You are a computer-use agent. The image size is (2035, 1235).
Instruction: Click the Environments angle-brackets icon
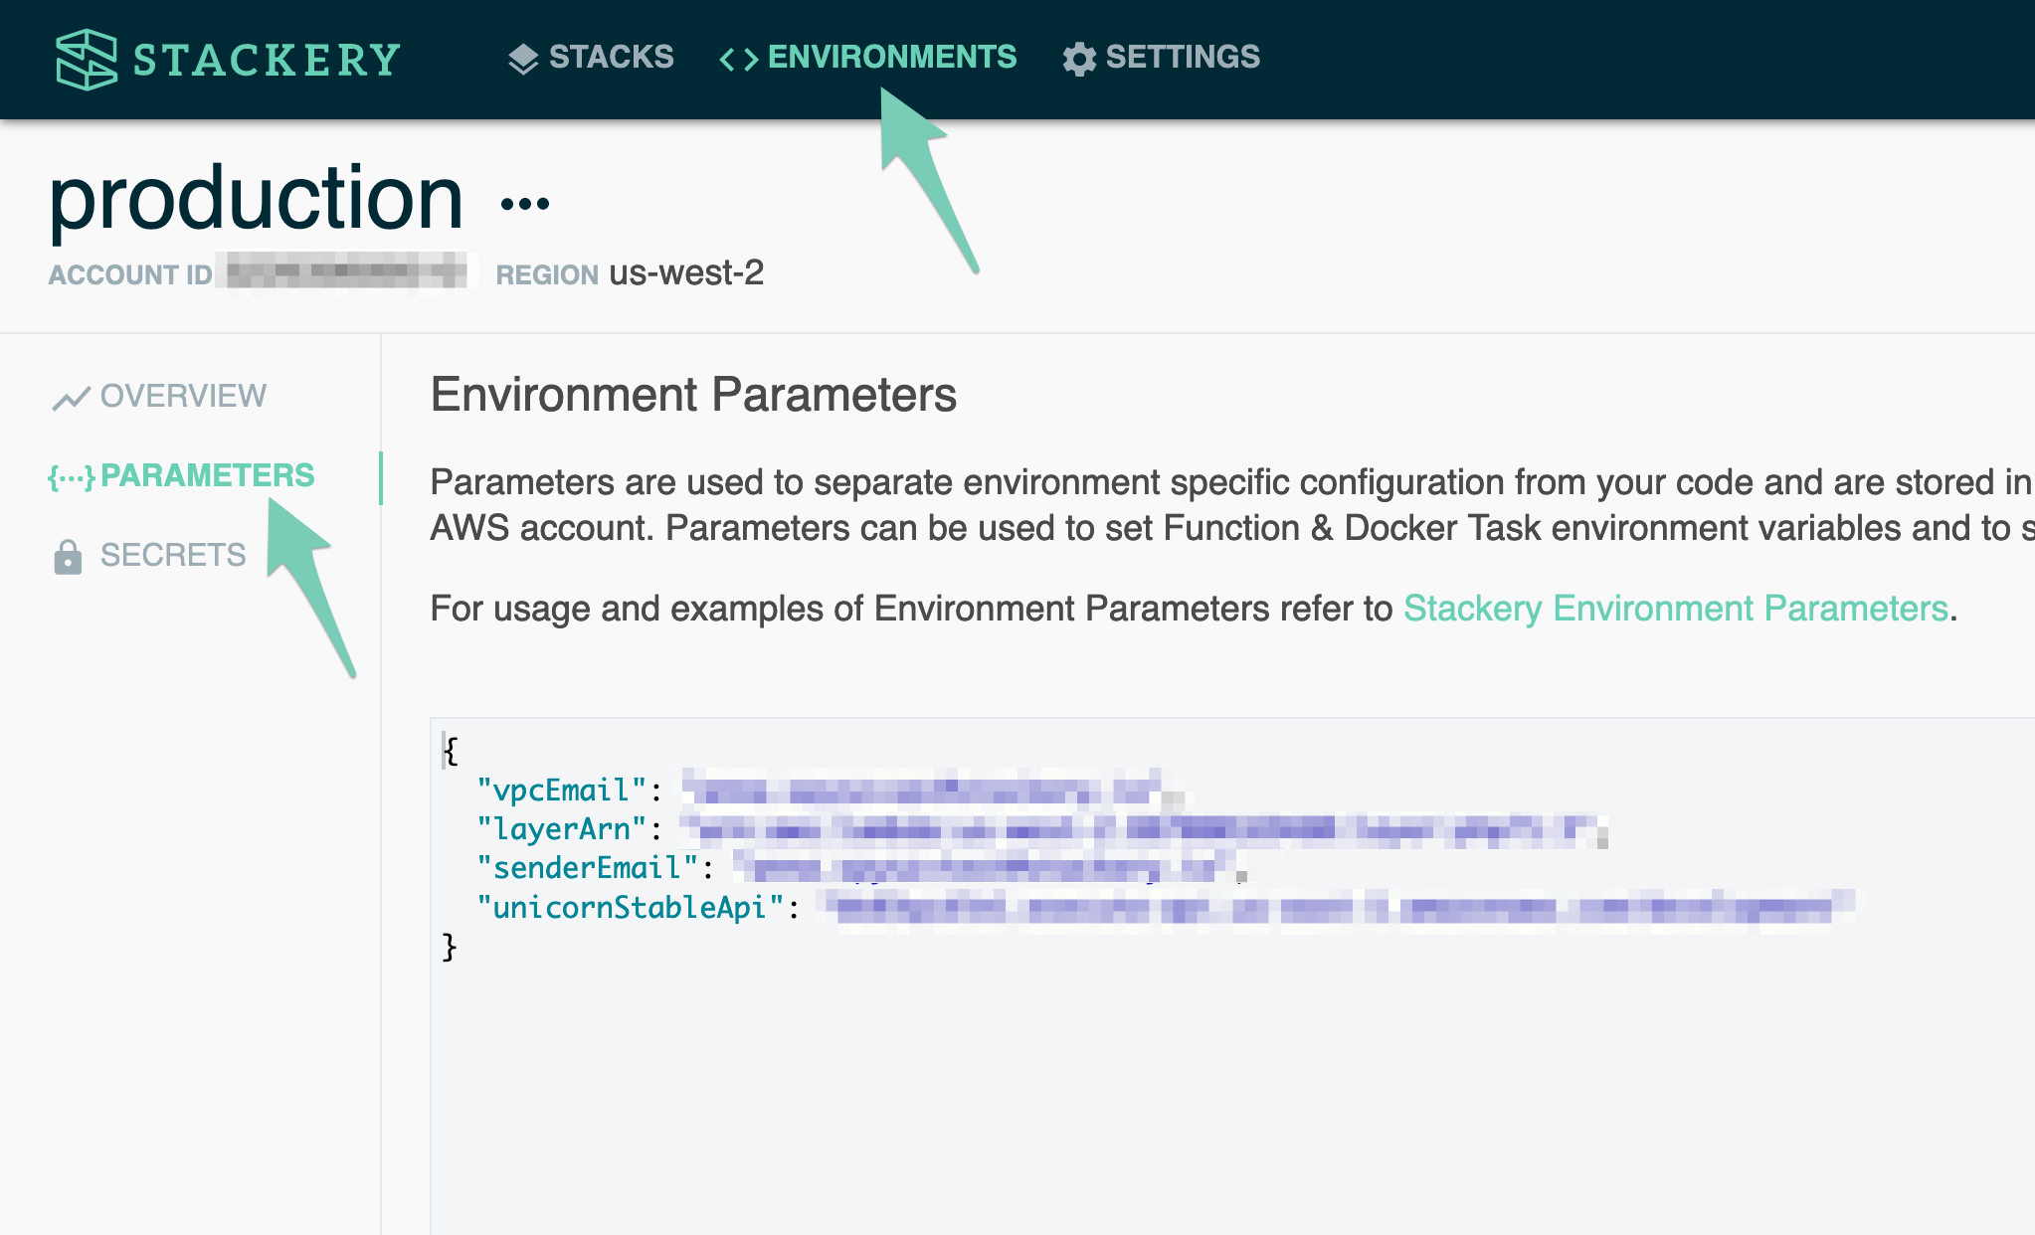pyautogui.click(x=738, y=60)
